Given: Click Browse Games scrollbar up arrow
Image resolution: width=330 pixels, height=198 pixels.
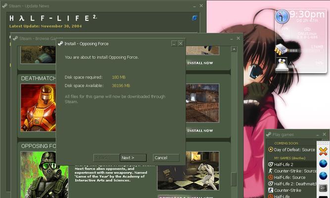Looking at the screenshot, I should [x=234, y=49].
